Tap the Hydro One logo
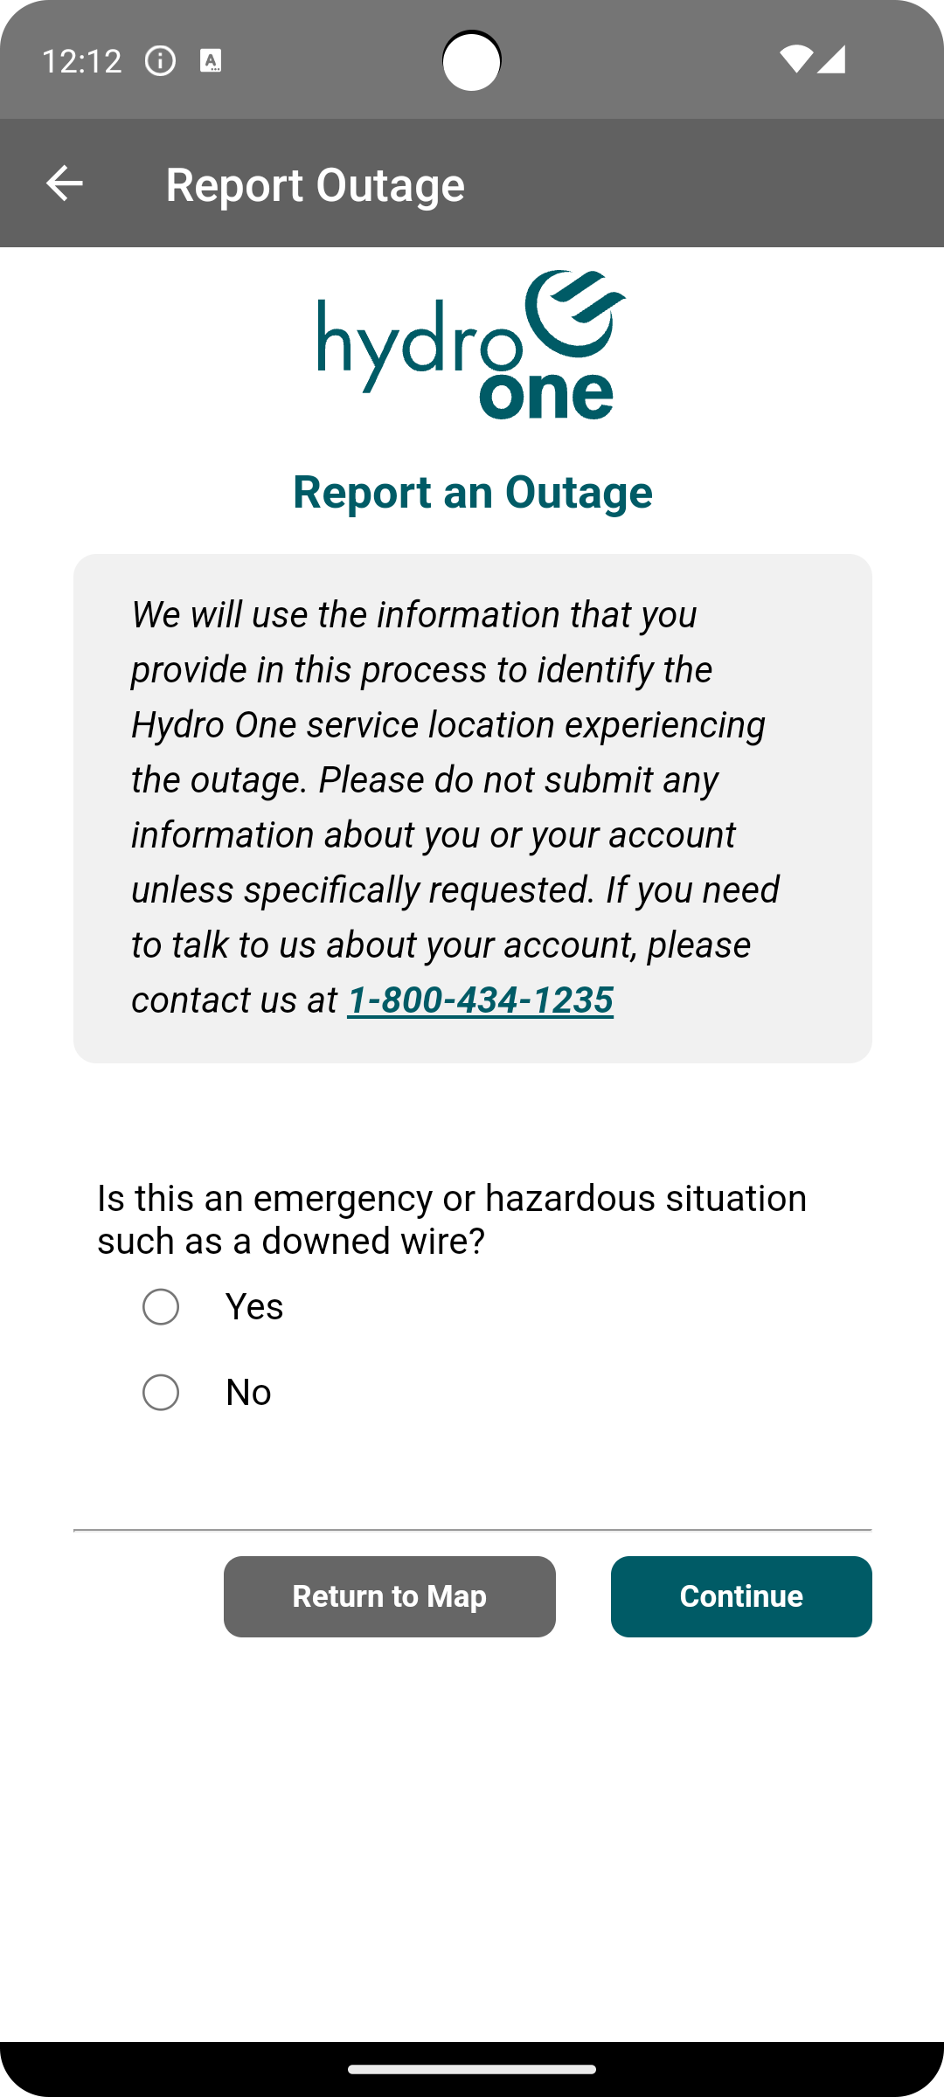The height and width of the screenshot is (2097, 944). [472, 345]
